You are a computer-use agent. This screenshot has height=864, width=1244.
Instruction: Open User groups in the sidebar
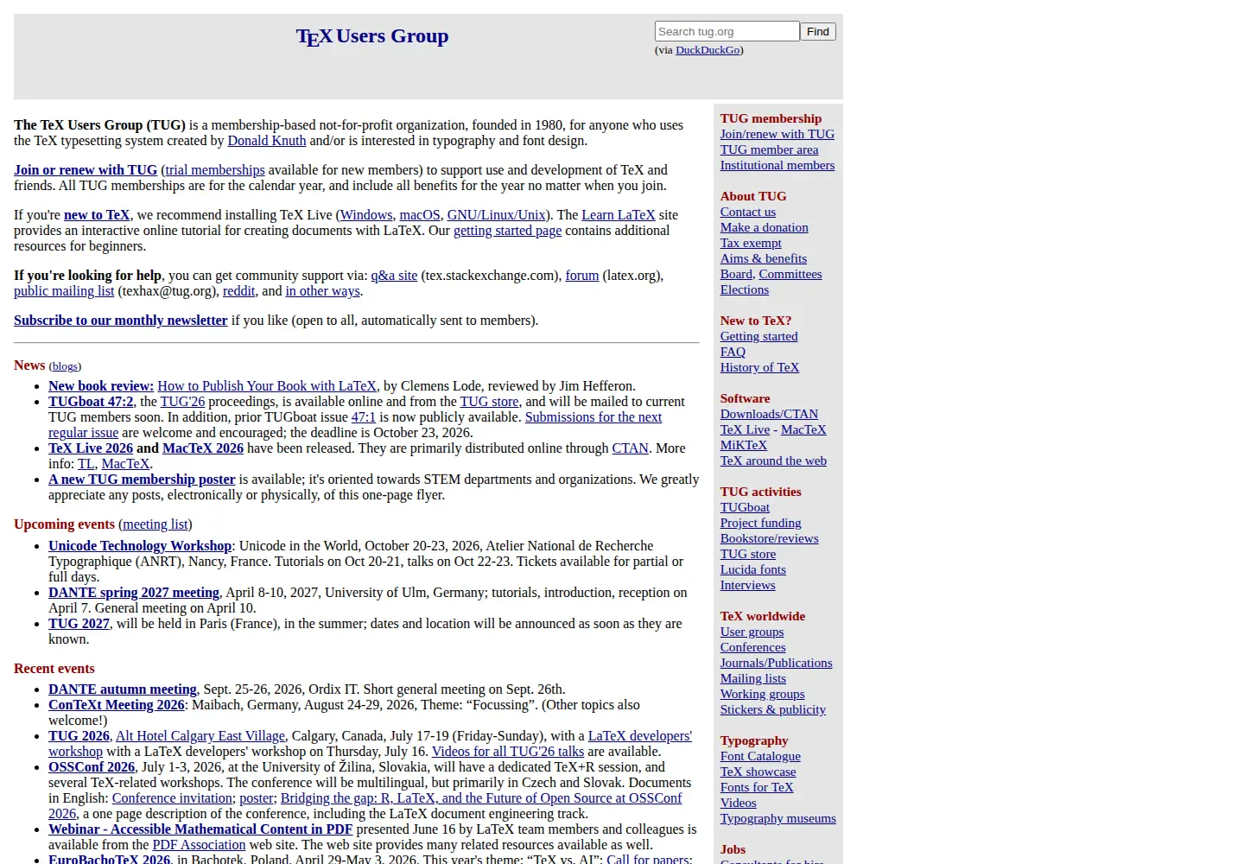click(x=752, y=632)
